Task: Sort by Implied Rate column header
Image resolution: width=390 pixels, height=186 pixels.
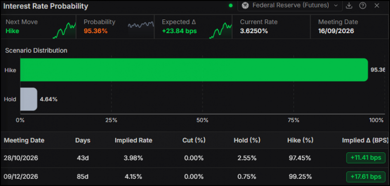Action: click(x=133, y=140)
